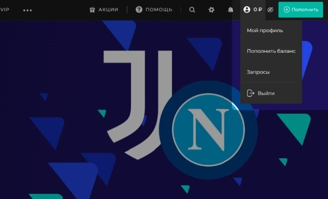Screen dimensions: 328x199
Task: Open the search magnifier icon
Action: click(192, 10)
